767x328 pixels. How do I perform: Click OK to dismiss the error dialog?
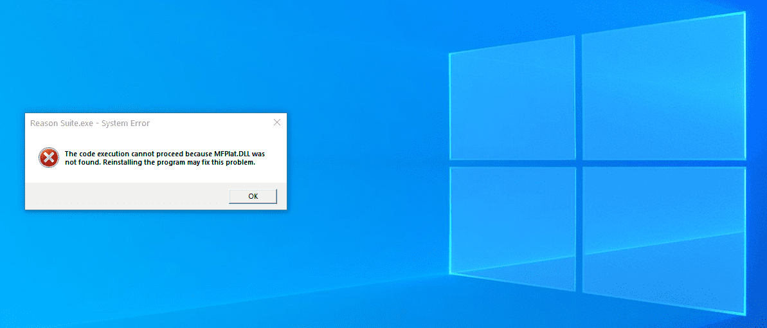(253, 196)
